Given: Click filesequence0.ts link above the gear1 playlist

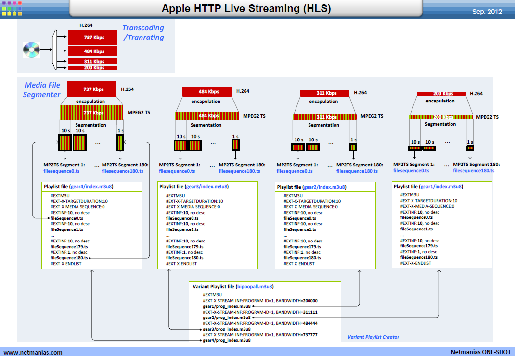Looking at the screenshot, I should (411, 171).
